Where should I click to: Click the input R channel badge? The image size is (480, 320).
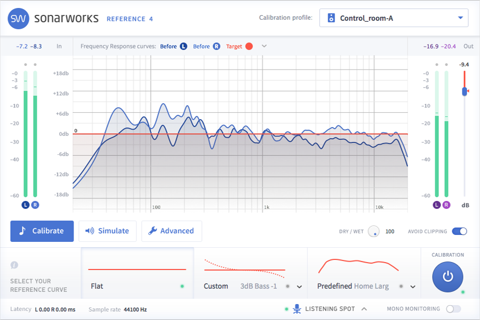(x=35, y=205)
